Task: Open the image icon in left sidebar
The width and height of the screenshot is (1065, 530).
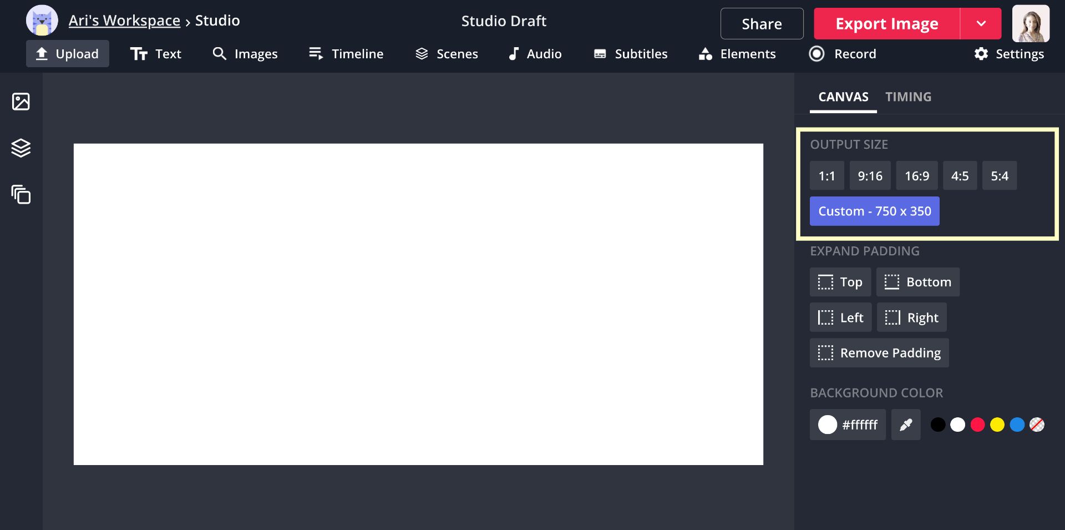Action: pos(21,102)
